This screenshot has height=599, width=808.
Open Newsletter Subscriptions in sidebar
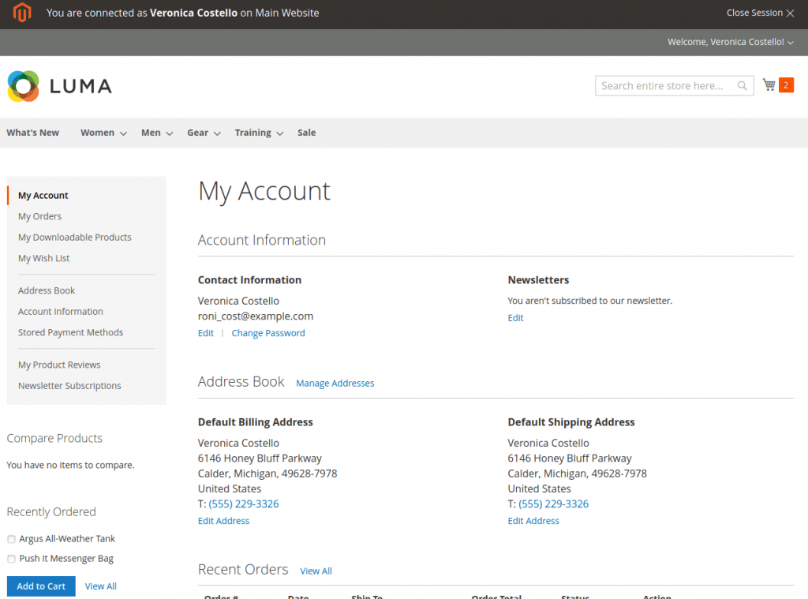point(69,386)
